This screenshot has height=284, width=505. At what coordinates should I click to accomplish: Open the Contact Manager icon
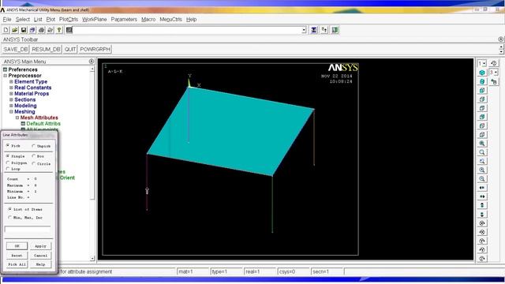[x=335, y=30]
